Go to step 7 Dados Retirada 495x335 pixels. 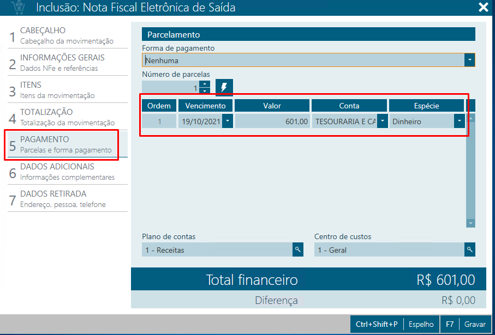[68, 199]
